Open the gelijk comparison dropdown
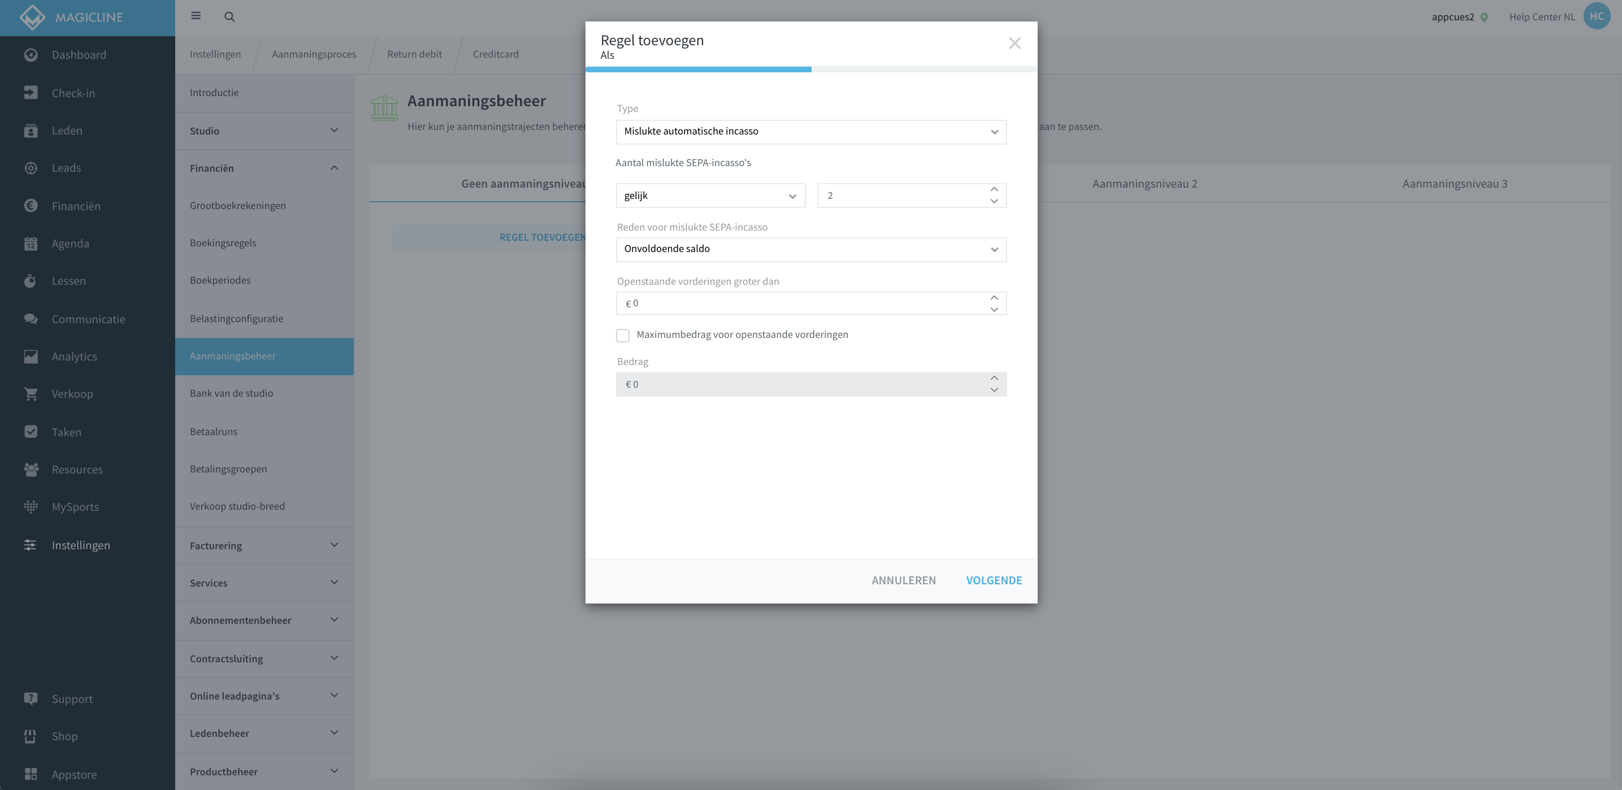Screen dimensions: 1622x790 coord(710,196)
